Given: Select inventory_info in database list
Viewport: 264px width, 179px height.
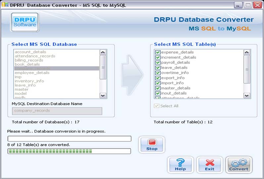Looking at the screenshot, I should click(x=29, y=81).
